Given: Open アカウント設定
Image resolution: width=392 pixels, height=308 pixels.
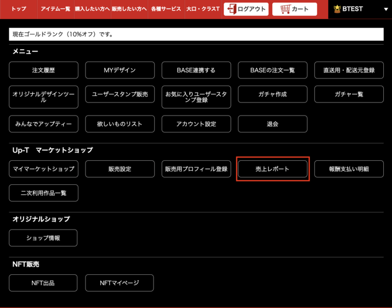Looking at the screenshot, I should [x=196, y=124].
